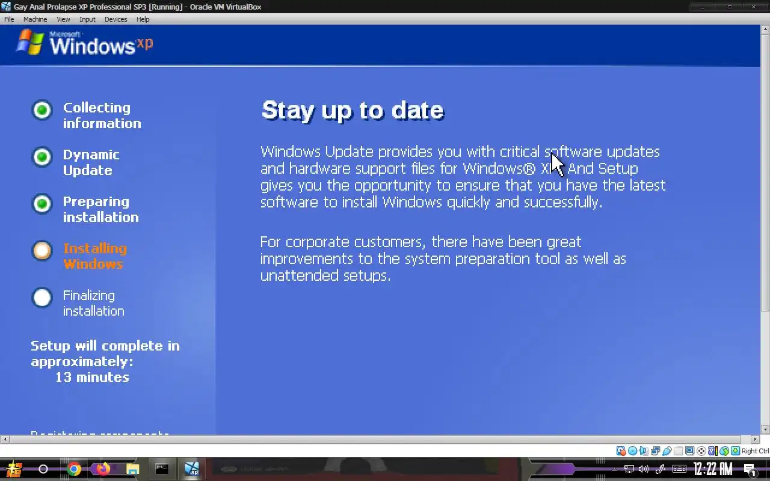Click the video recording status icon
The height and width of the screenshot is (481, 770).
click(701, 451)
